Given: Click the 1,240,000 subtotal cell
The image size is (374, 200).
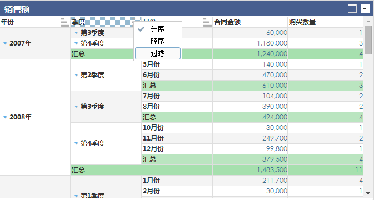Looking at the screenshot, I should pyautogui.click(x=250, y=54).
